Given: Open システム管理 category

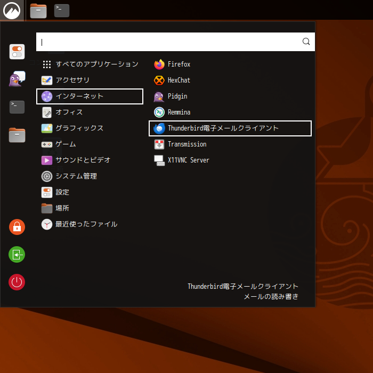Looking at the screenshot, I should coord(90,176).
